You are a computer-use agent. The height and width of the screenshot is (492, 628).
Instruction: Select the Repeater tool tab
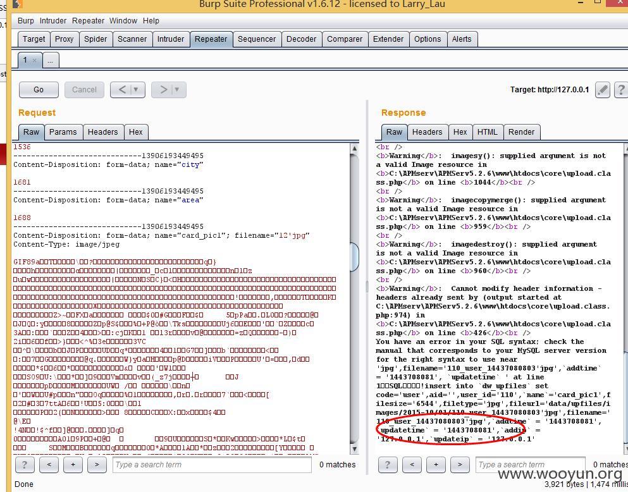[x=211, y=39]
